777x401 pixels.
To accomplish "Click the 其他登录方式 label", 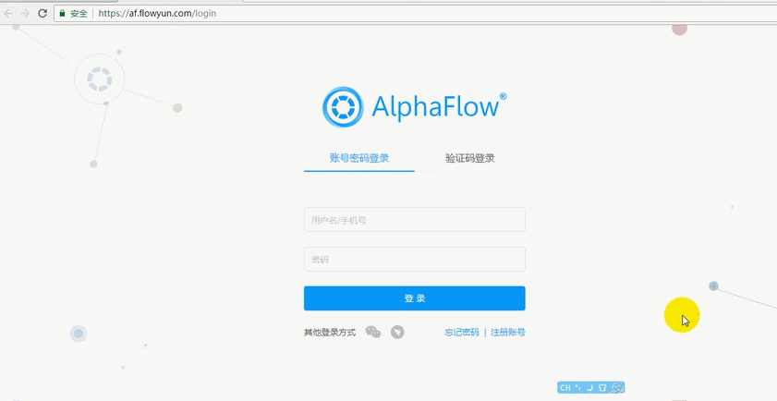I will [x=330, y=333].
